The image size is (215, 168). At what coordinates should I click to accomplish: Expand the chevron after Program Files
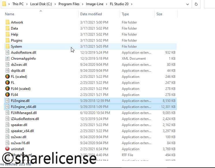pos(83,4)
